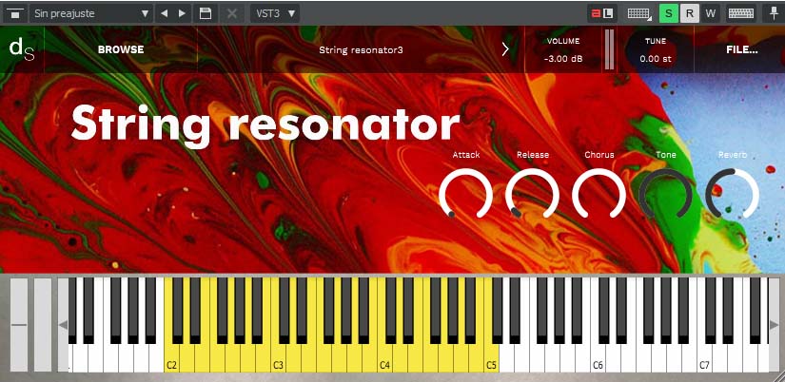Select the next preset arrow
Screen dimensions: 785x382
click(183, 13)
